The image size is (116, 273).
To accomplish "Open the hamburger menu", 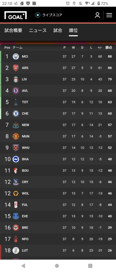I will [109, 15].
